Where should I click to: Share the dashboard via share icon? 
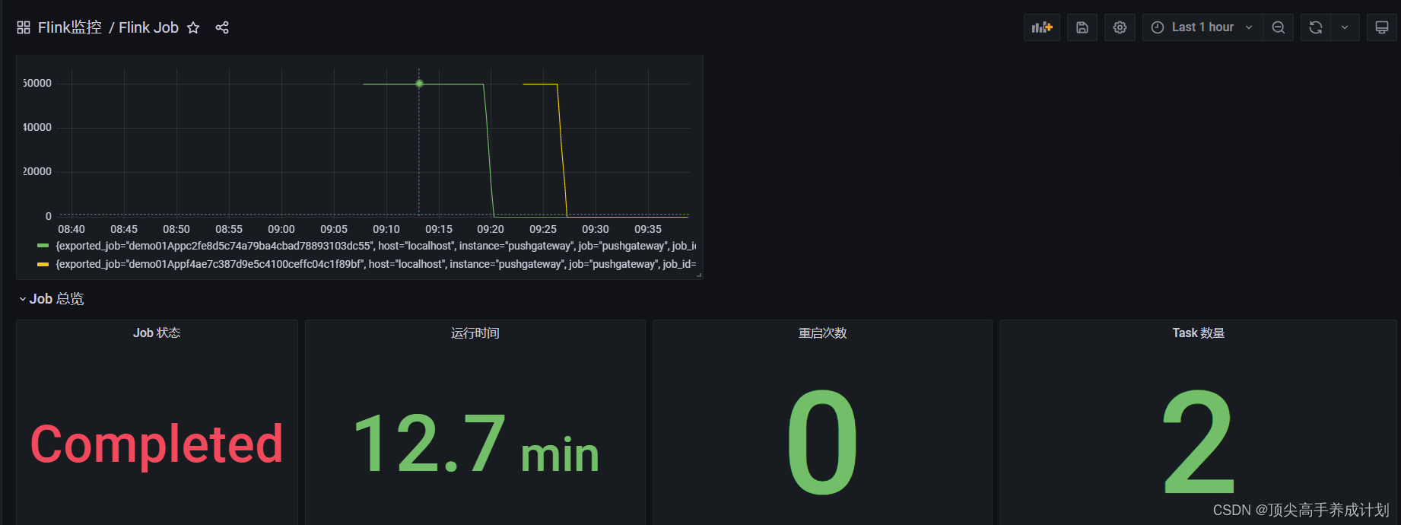click(222, 27)
